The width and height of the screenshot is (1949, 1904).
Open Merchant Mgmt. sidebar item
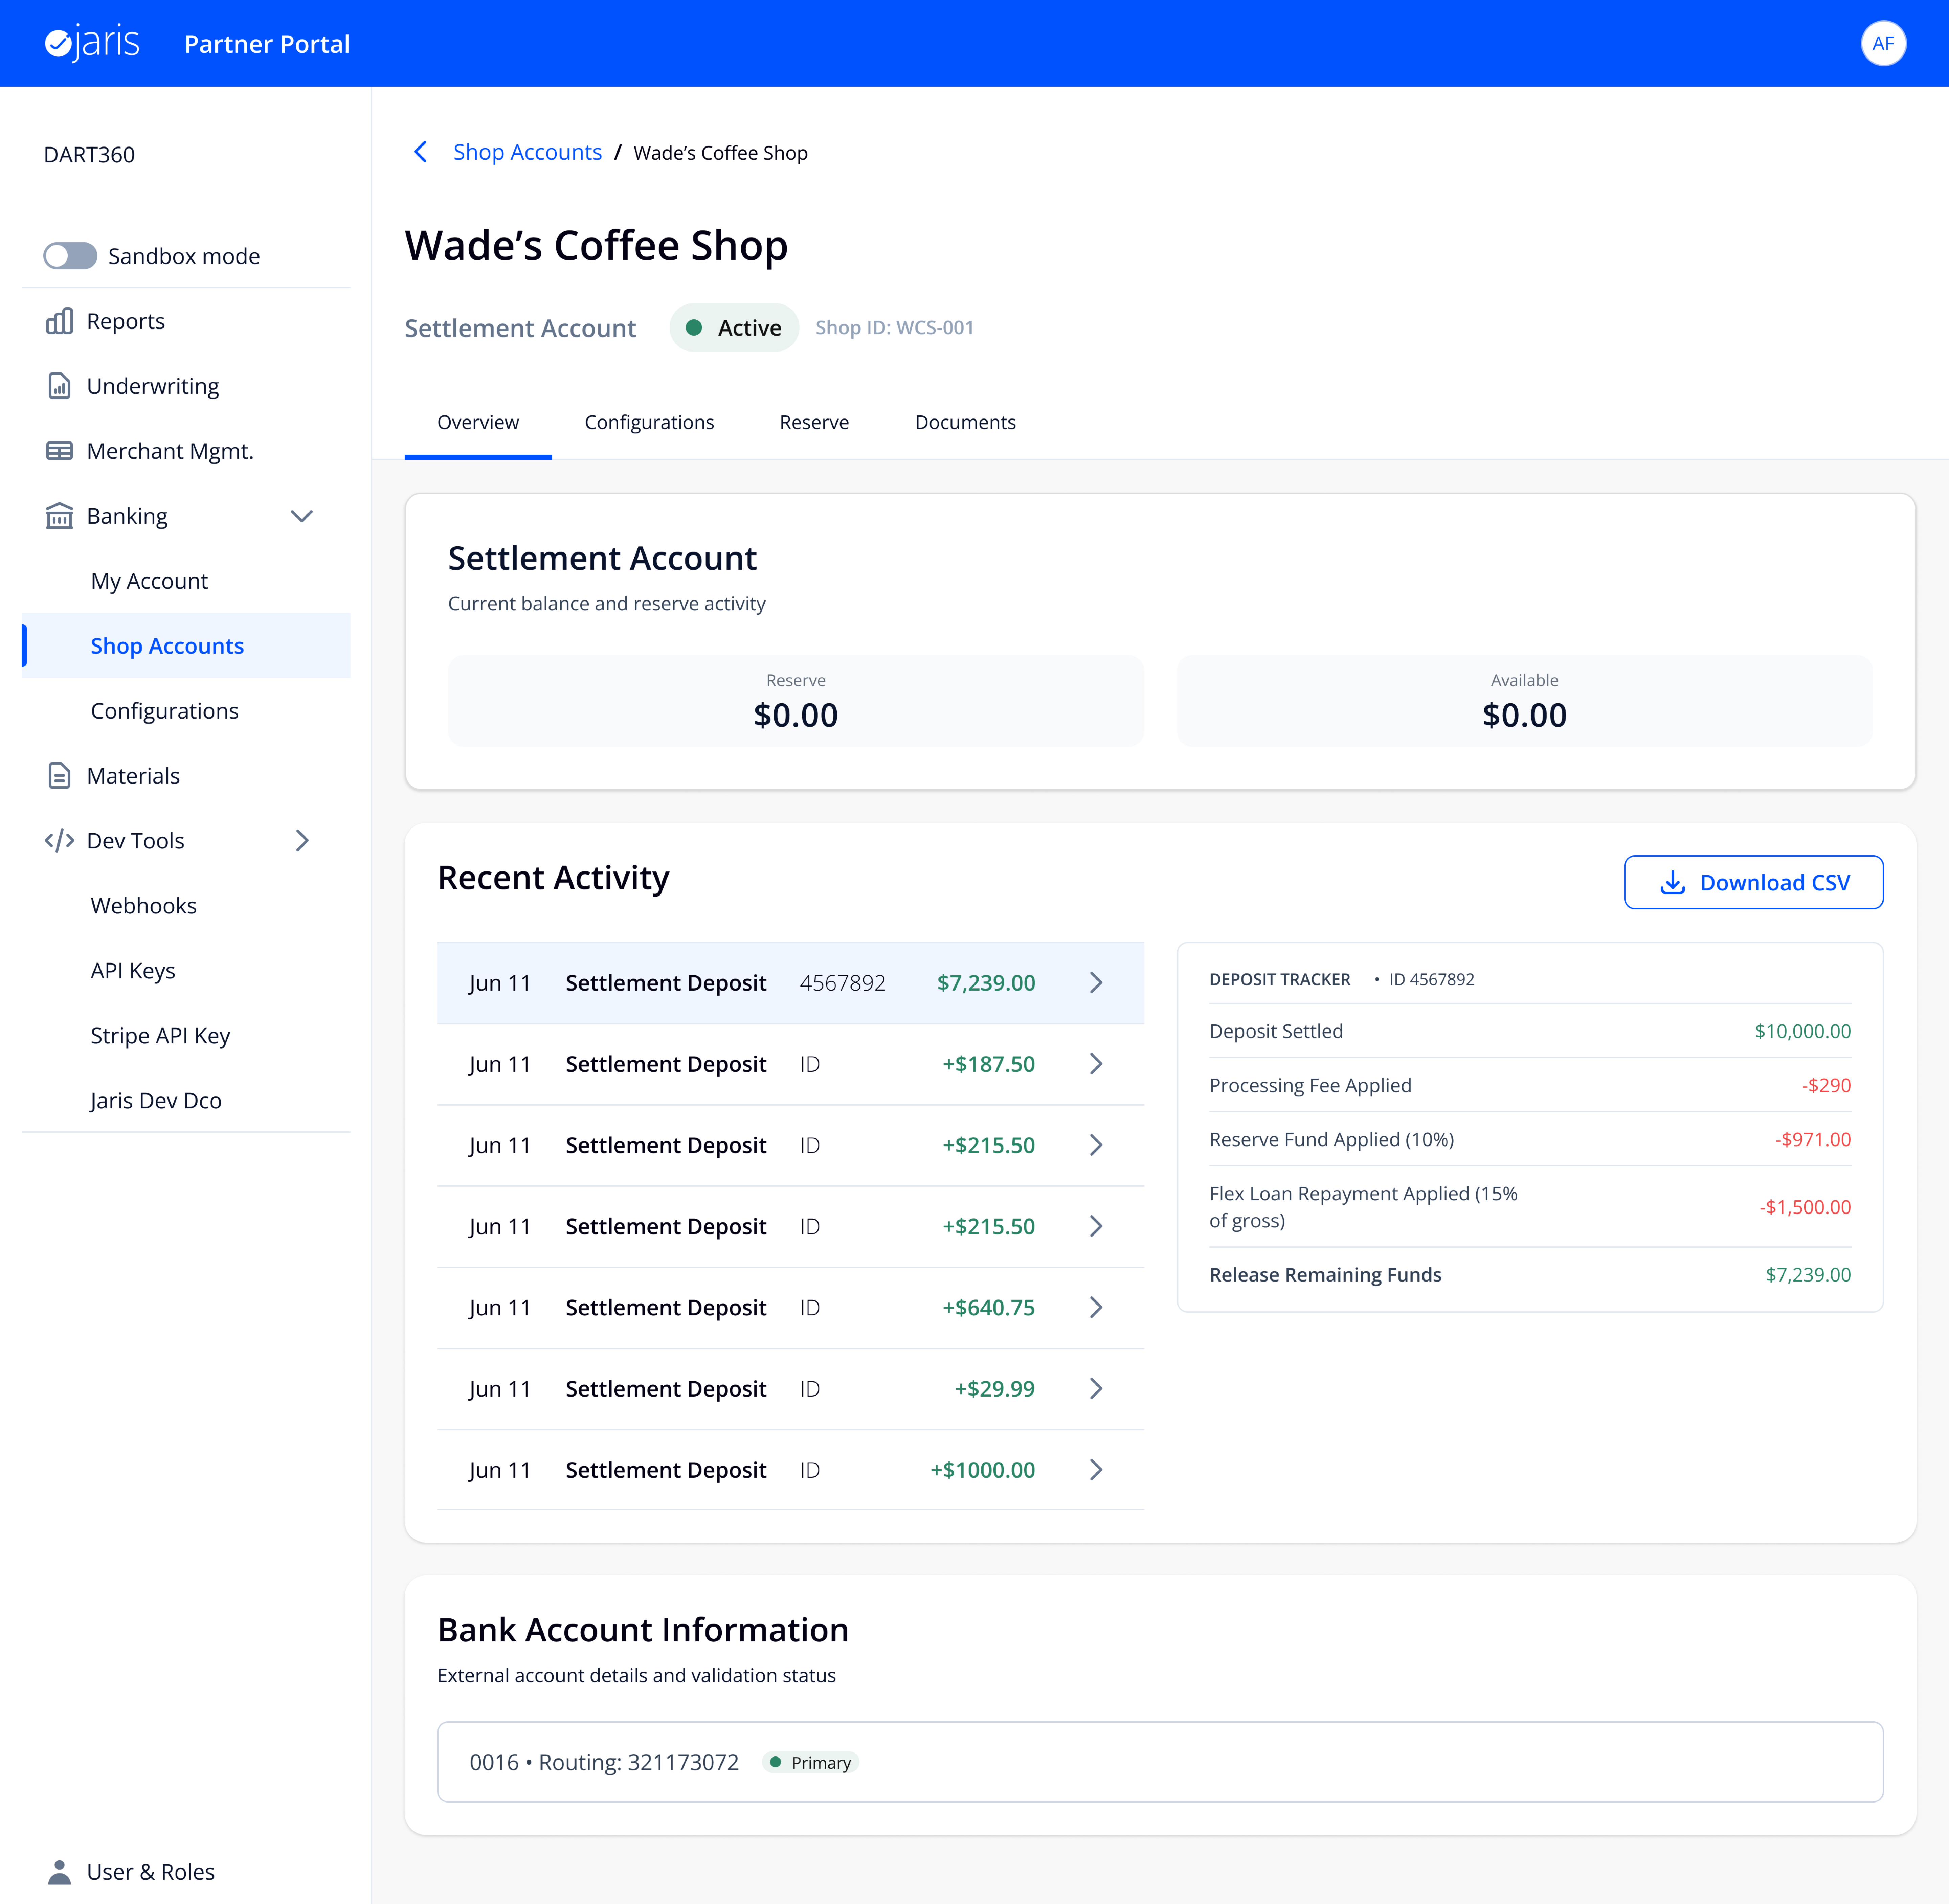tap(186, 451)
